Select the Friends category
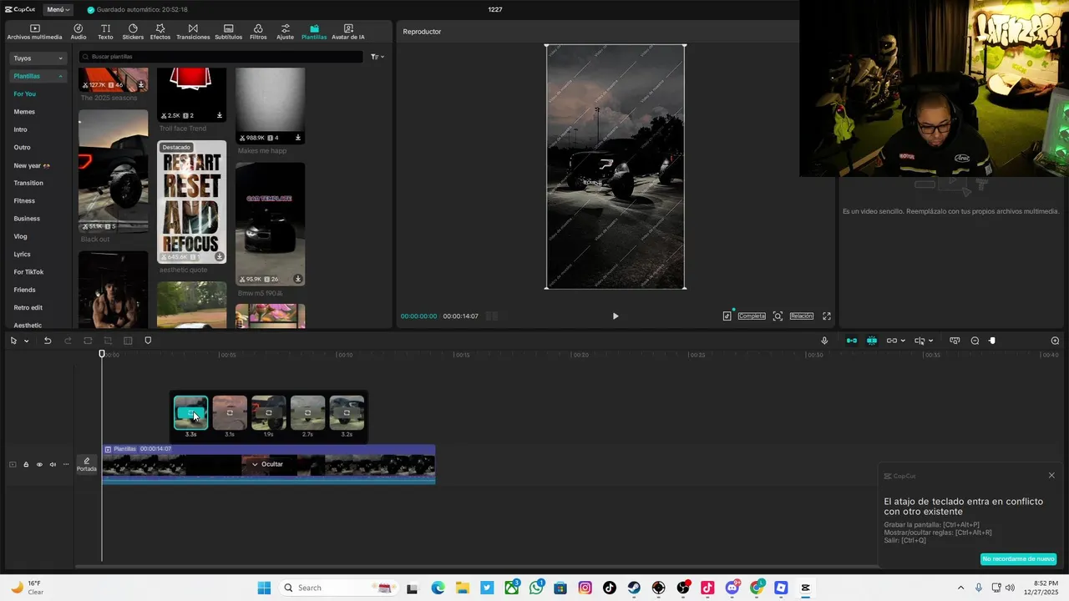Screen dimensions: 1069x601 pos(24,290)
